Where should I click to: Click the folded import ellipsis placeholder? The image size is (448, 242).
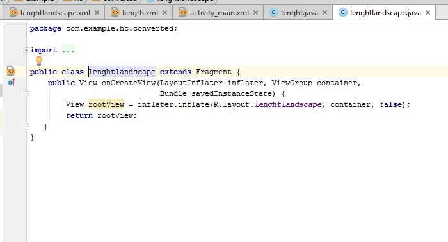coord(68,51)
